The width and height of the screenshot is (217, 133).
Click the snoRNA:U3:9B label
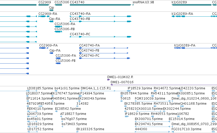pyautogui.click(x=143, y=2)
